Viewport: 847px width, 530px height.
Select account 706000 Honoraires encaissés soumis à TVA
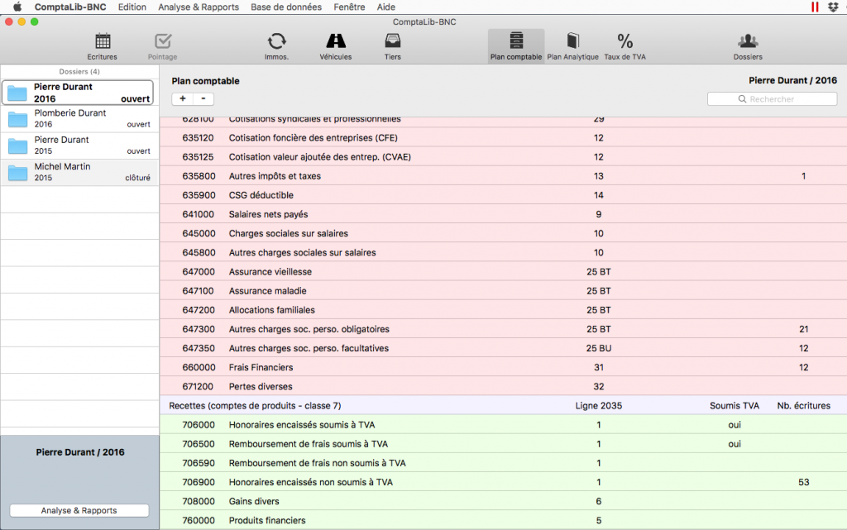pos(504,425)
